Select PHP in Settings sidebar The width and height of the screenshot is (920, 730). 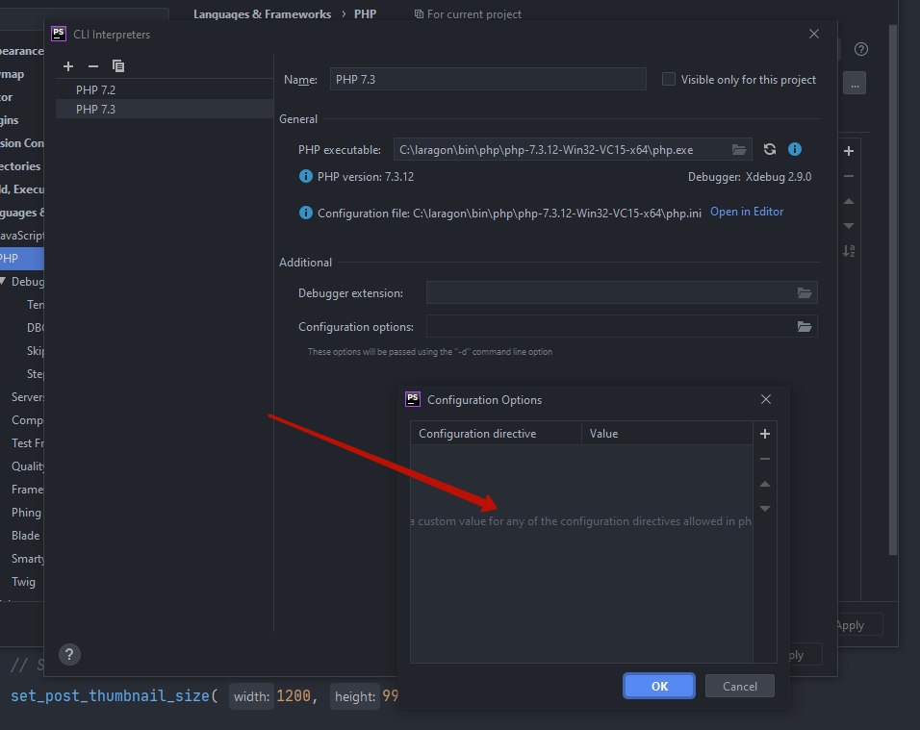(x=22, y=259)
